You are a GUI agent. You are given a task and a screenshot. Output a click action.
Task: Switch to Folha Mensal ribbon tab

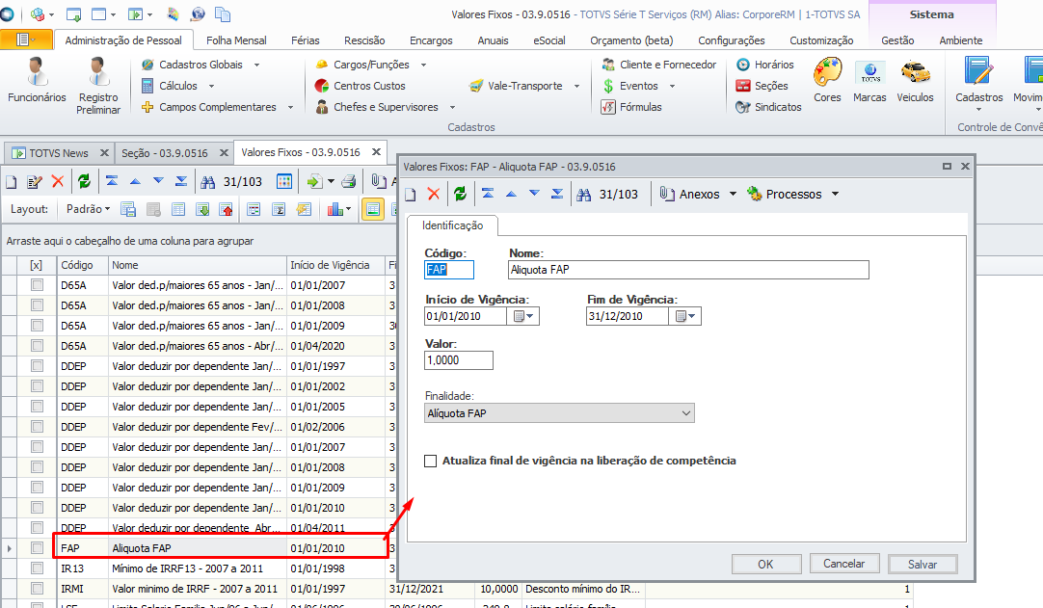tap(235, 40)
